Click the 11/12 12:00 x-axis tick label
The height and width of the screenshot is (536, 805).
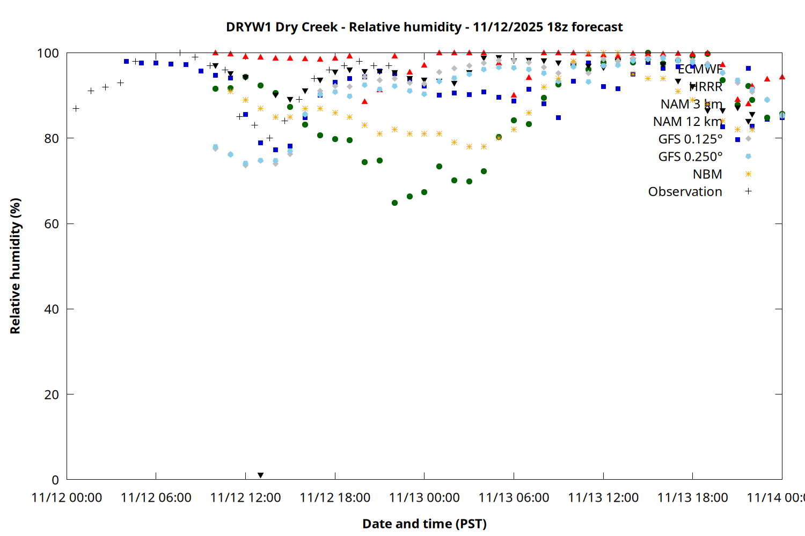[245, 497]
